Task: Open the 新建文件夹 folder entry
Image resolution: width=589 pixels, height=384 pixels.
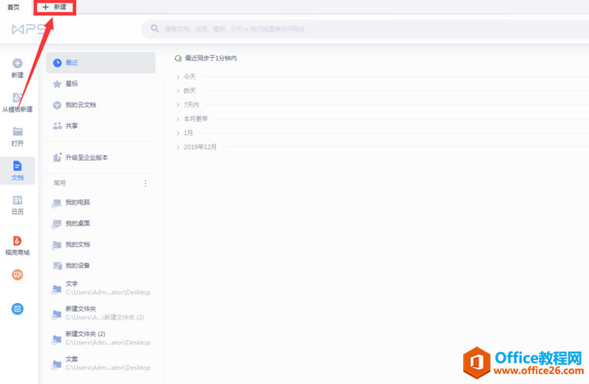Action: coord(100,313)
